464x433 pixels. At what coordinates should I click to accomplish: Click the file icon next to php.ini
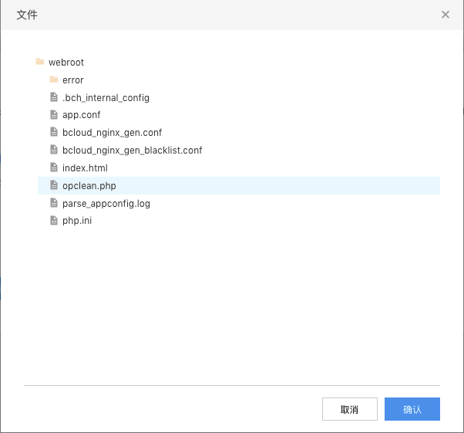click(54, 221)
